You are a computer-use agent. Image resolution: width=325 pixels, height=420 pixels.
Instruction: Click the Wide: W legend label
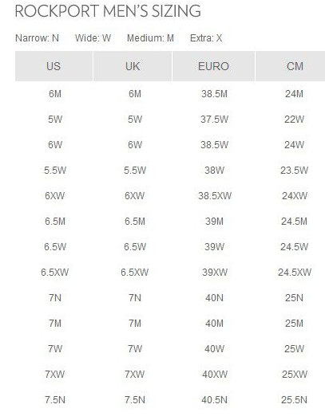[93, 38]
